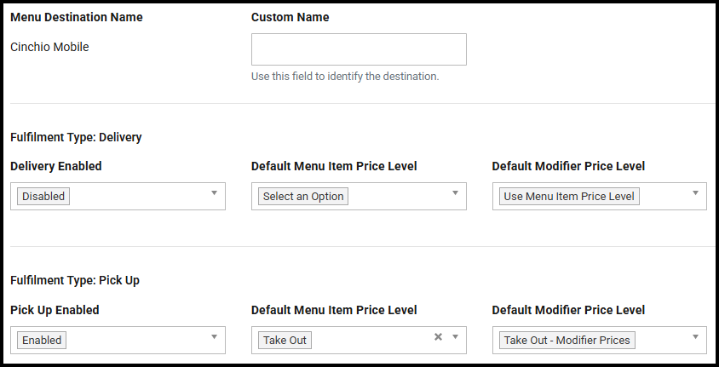This screenshot has width=719, height=367.
Task: Click the arrow beside the 'Take Out' clear icon
Action: click(x=455, y=337)
